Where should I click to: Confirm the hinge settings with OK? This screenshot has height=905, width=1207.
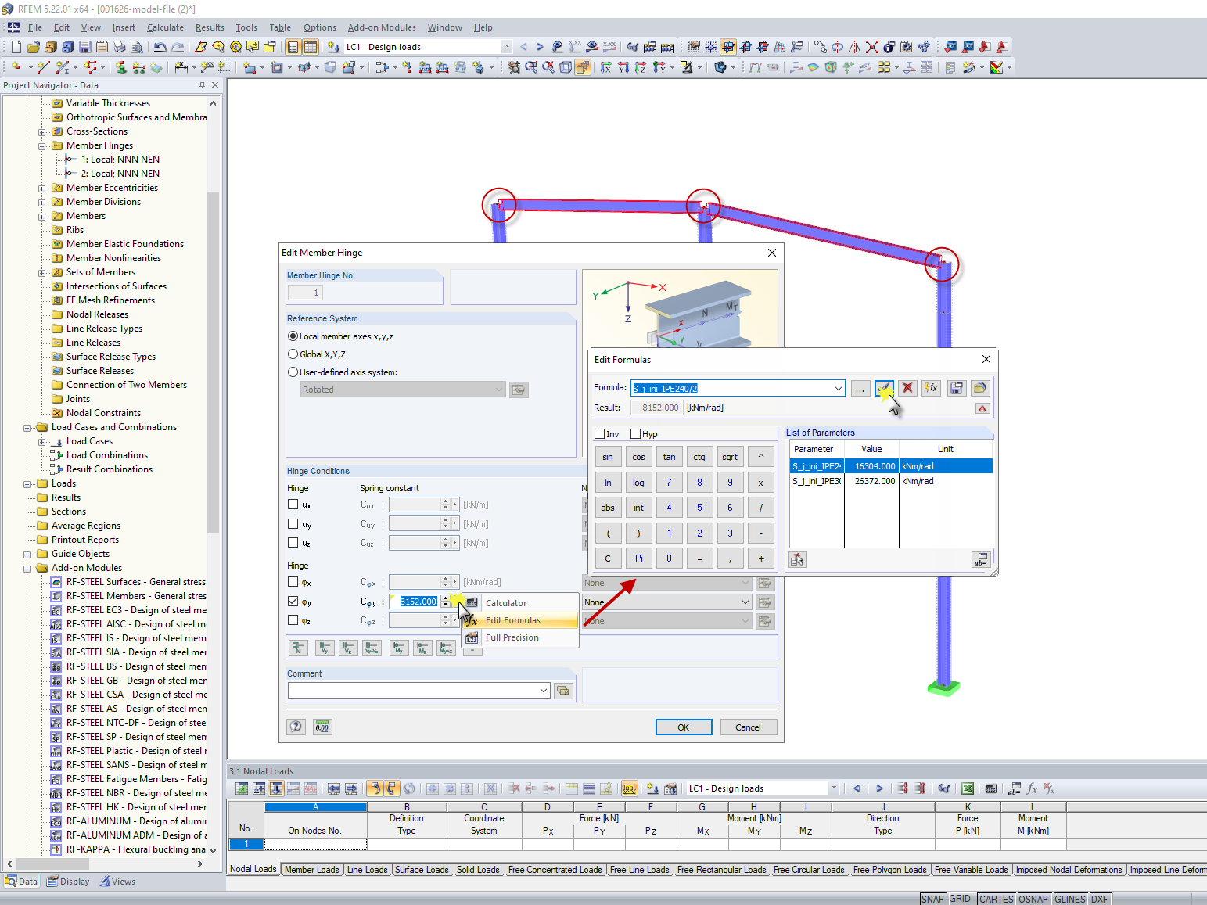pyautogui.click(x=683, y=727)
